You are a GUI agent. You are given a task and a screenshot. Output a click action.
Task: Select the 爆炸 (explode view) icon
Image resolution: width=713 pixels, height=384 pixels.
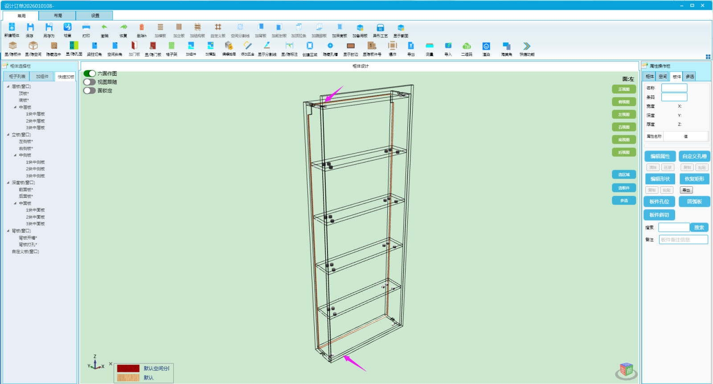point(392,45)
